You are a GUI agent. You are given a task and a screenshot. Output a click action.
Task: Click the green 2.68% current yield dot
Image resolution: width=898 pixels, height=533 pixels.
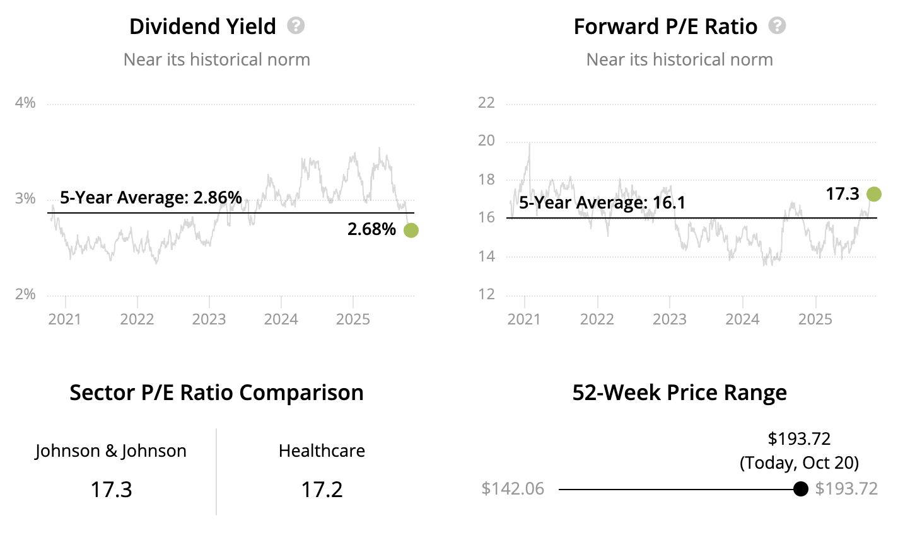[411, 231]
